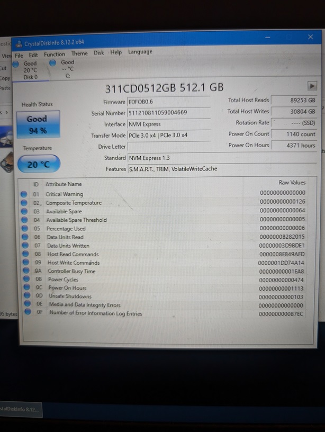Viewport: 325px width, 432px height.
Task: Click the Host Write Commands status circle
Action: [26, 262]
